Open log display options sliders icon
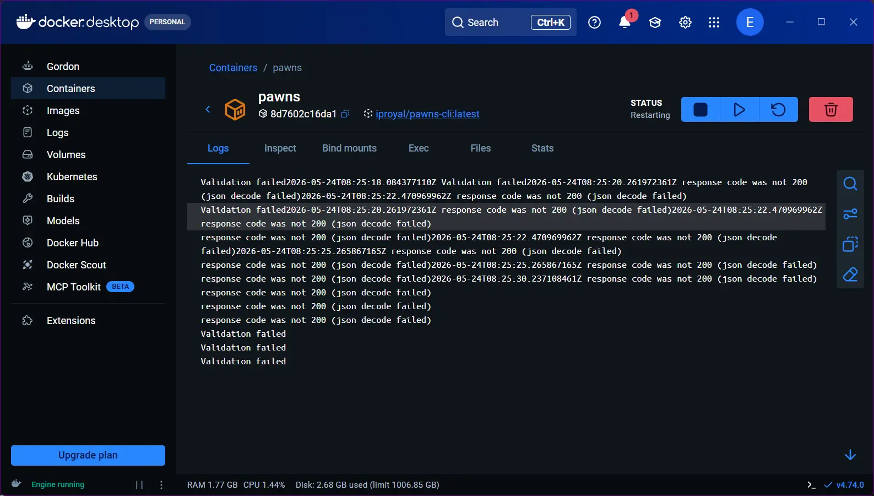 click(850, 214)
